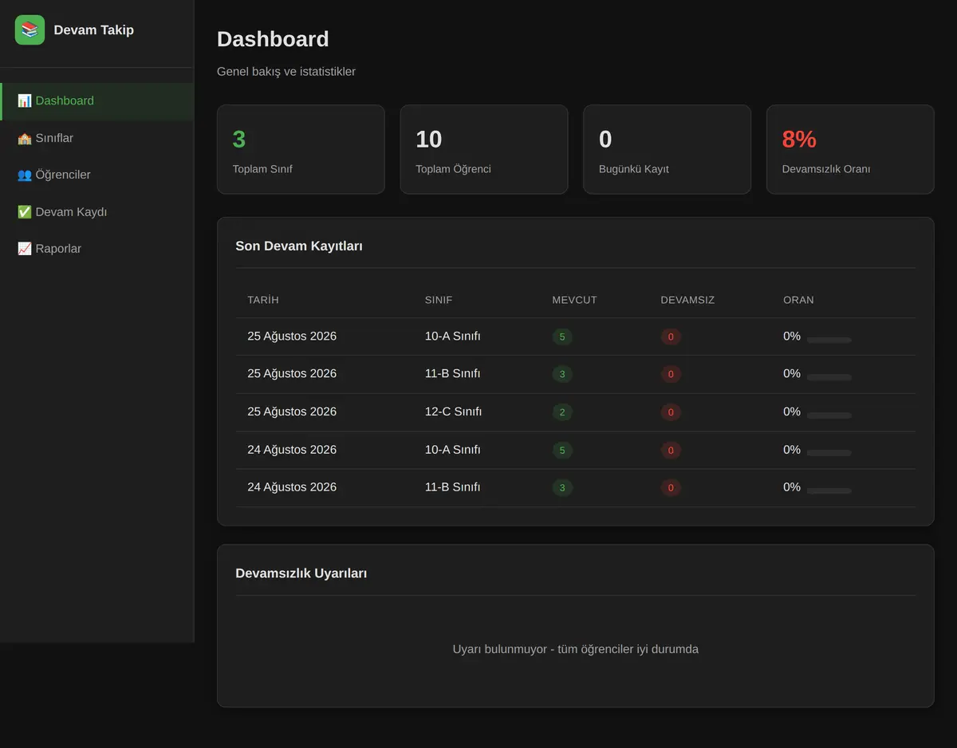This screenshot has width=957, height=748.
Task: Click the progress bar in the 12-C Sınıfı row
Action: [829, 415]
